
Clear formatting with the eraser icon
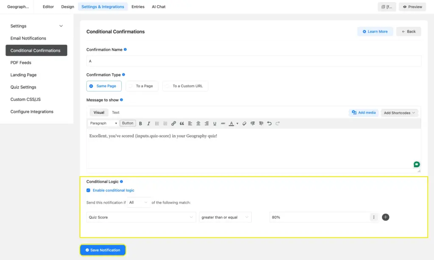click(x=244, y=123)
